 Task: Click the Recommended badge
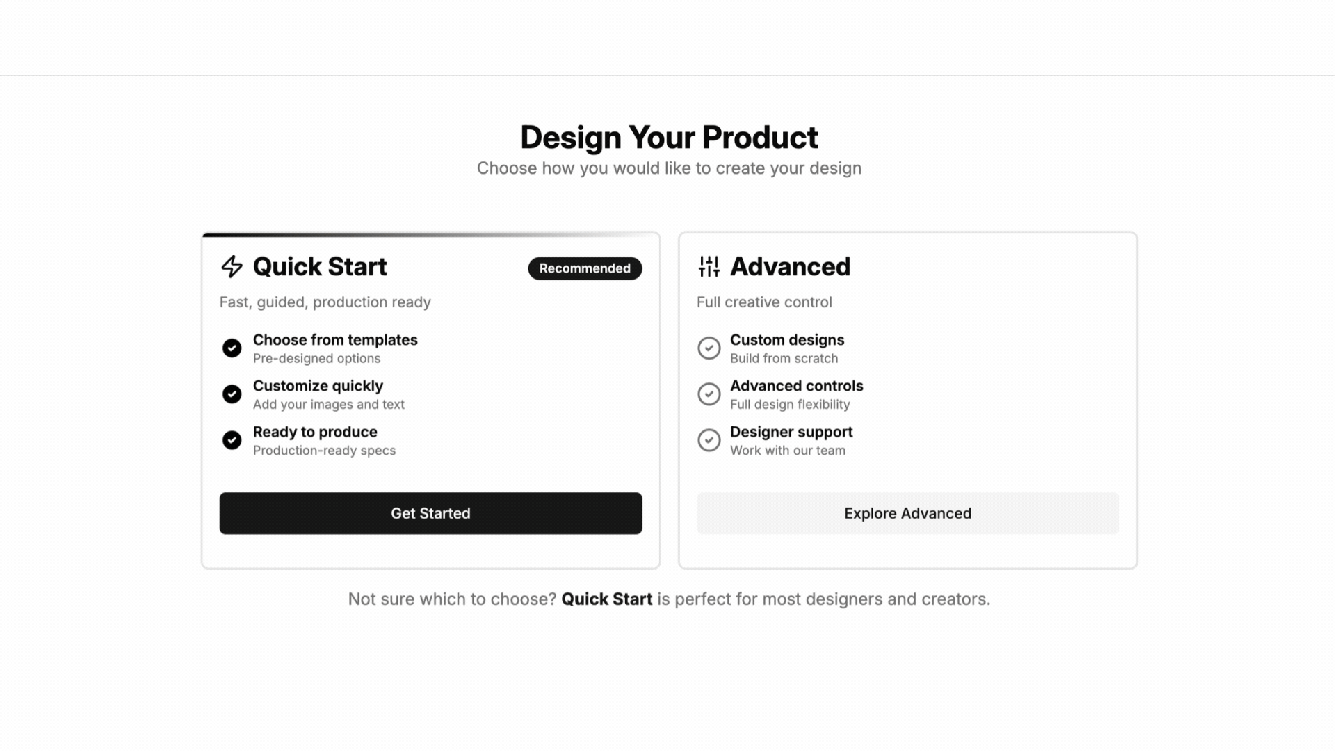(585, 268)
